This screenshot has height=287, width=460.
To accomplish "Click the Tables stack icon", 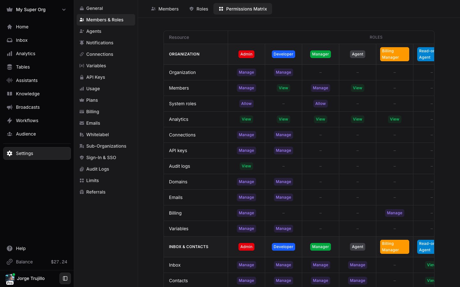I will [x=10, y=67].
